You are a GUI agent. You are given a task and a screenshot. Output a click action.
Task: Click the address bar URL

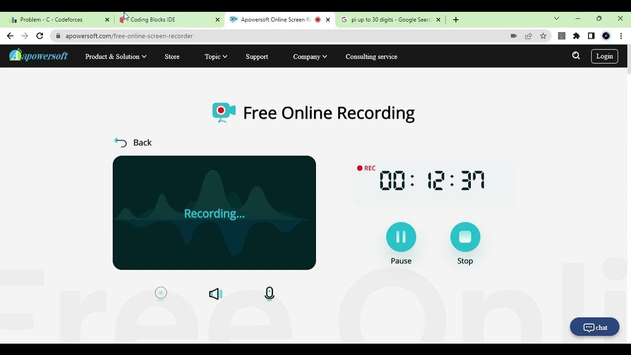(129, 36)
